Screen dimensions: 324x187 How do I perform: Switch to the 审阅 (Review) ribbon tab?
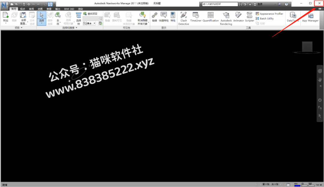tap(31, 9)
